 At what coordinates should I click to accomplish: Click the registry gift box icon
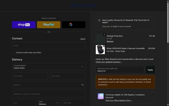[101, 96]
